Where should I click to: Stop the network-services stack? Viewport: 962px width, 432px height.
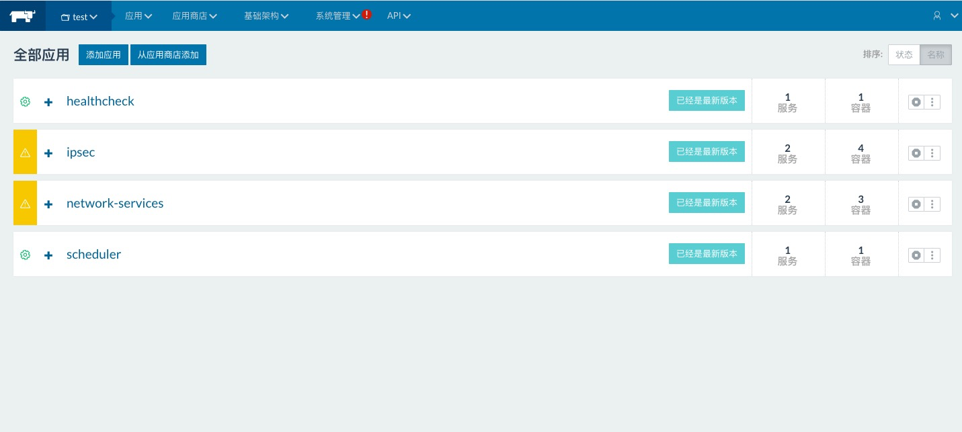coord(916,204)
